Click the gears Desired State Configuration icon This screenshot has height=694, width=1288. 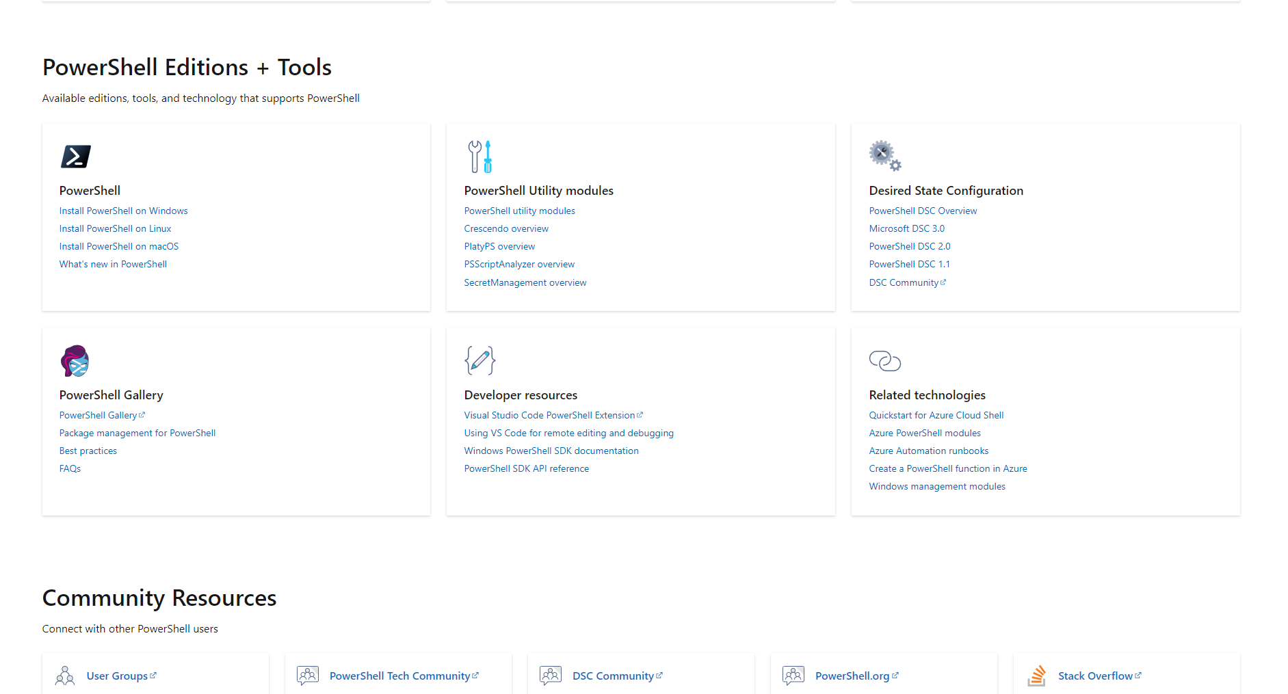(885, 156)
